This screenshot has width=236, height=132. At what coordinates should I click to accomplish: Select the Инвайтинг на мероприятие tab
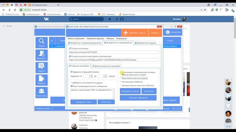pos(118,43)
